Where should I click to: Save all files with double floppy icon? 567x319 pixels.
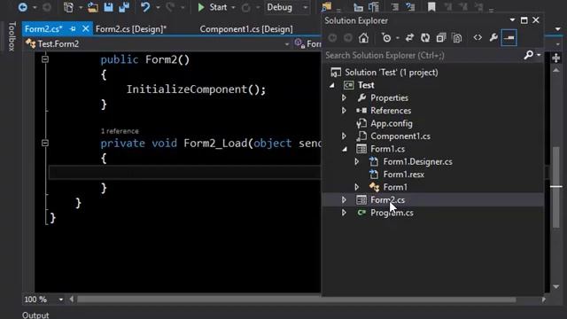pos(124,7)
